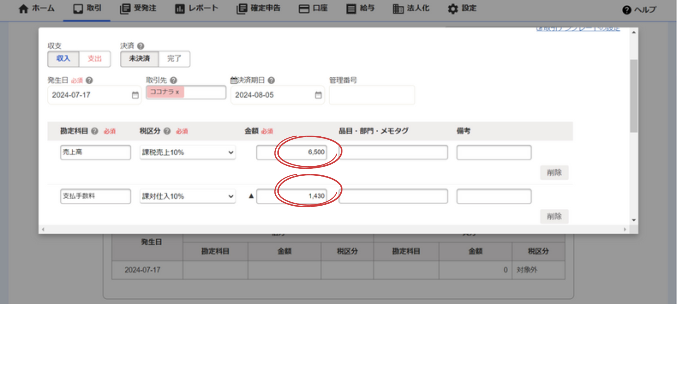
Task: Set 決済 status to 完了
Action: [174, 59]
